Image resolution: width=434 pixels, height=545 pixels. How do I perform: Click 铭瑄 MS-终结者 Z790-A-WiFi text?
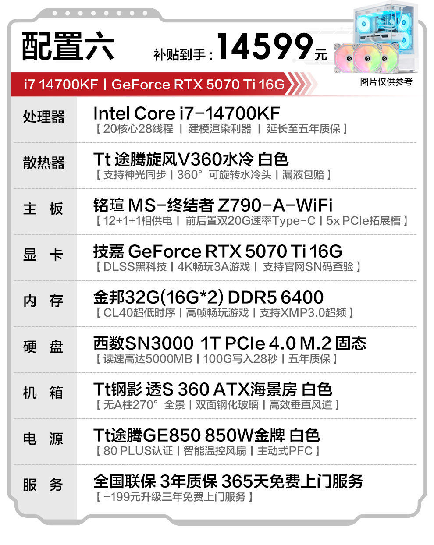click(213, 205)
